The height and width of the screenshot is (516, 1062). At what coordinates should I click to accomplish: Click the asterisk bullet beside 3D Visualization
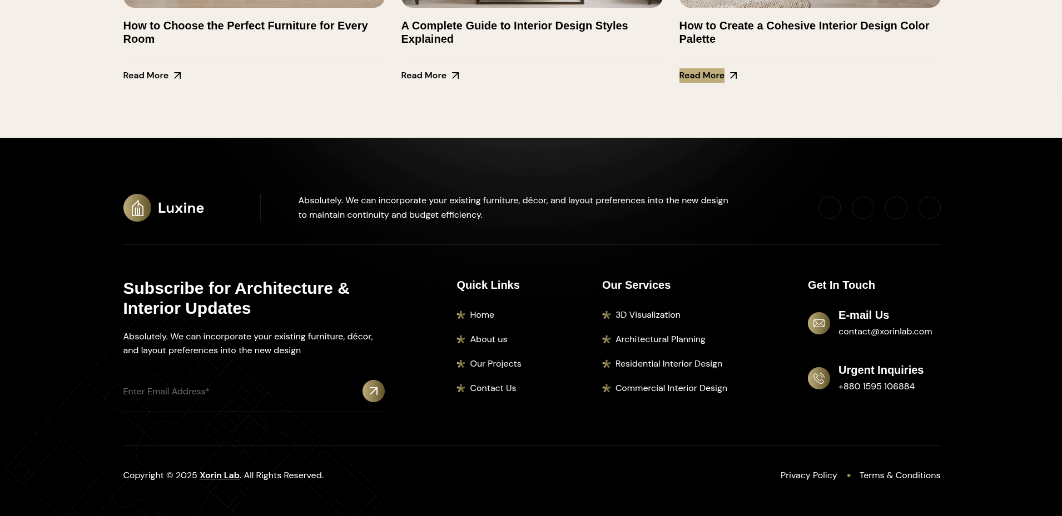point(607,315)
